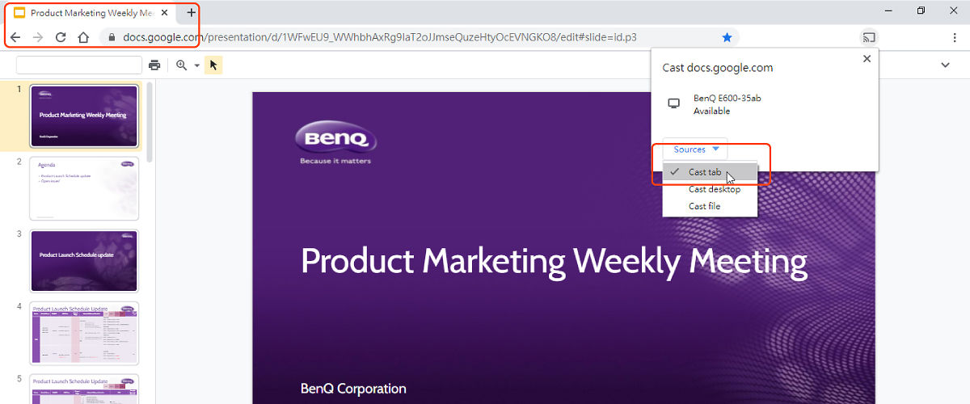The image size is (970, 404).
Task: Collapse toolbar with chevron at right
Action: pyautogui.click(x=945, y=65)
